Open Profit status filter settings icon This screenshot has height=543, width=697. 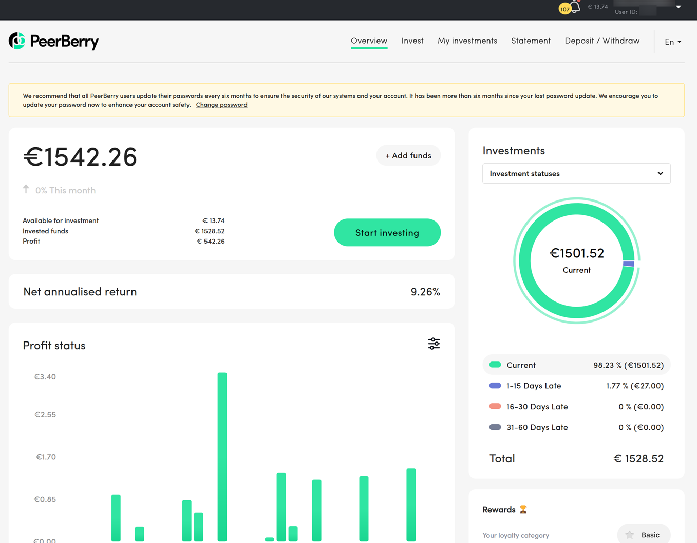coord(434,344)
